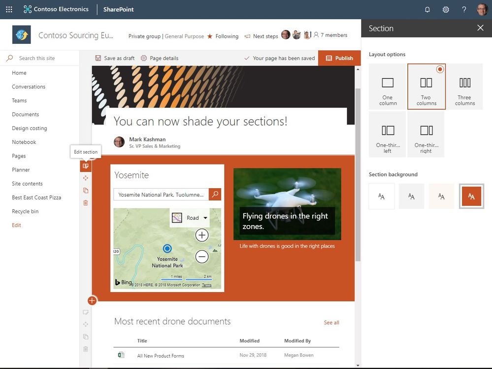Click the Move section icon of orange section
This screenshot has height=369, width=492.
86,178
